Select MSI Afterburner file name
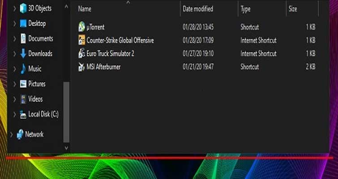The width and height of the screenshot is (338, 179). [103, 67]
